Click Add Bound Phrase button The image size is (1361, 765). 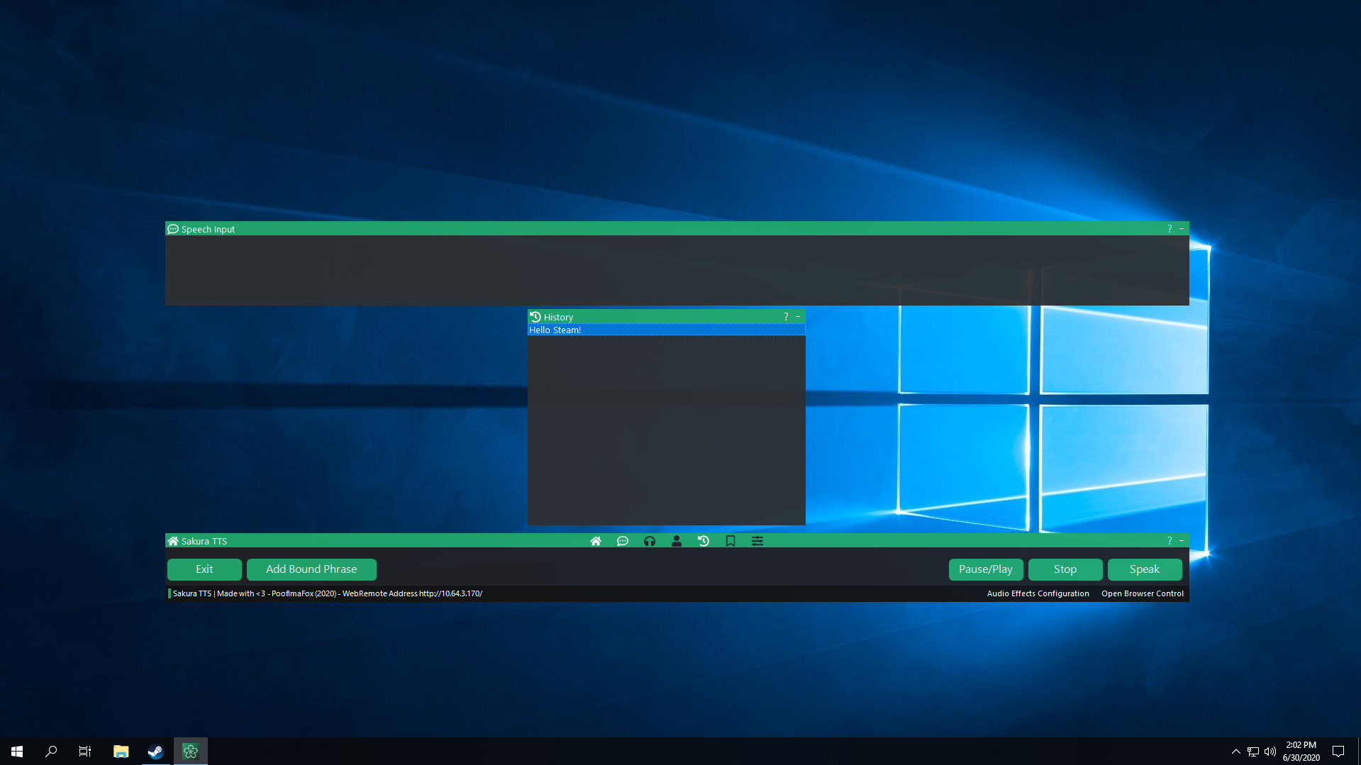point(311,569)
